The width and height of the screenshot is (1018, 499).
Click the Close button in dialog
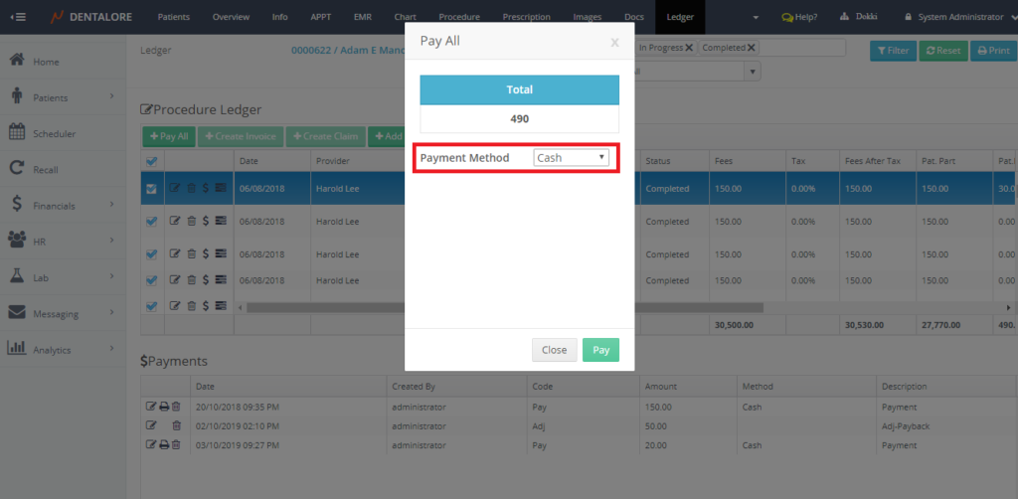[554, 350]
